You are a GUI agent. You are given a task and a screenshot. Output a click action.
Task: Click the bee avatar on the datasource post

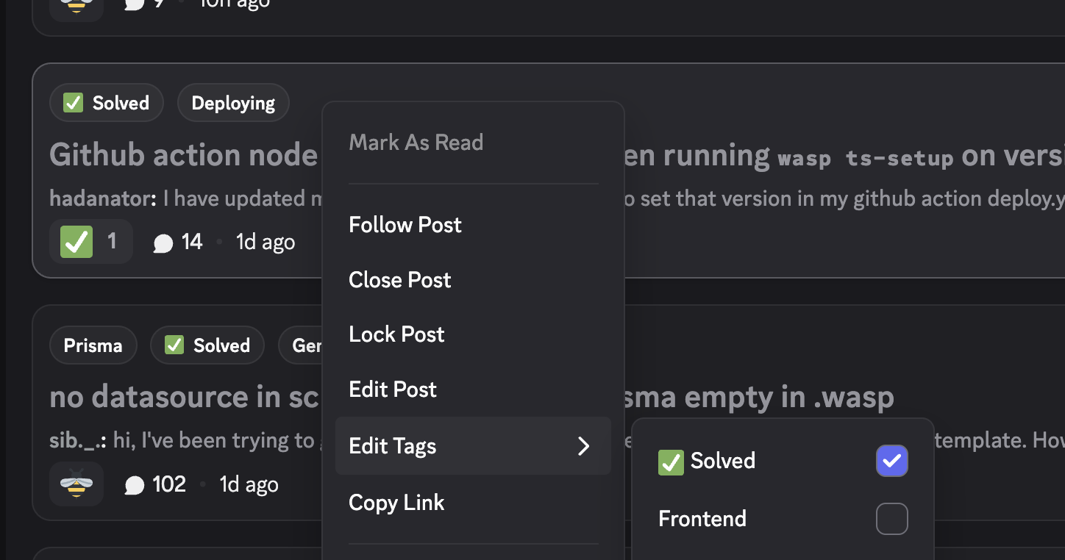76,484
